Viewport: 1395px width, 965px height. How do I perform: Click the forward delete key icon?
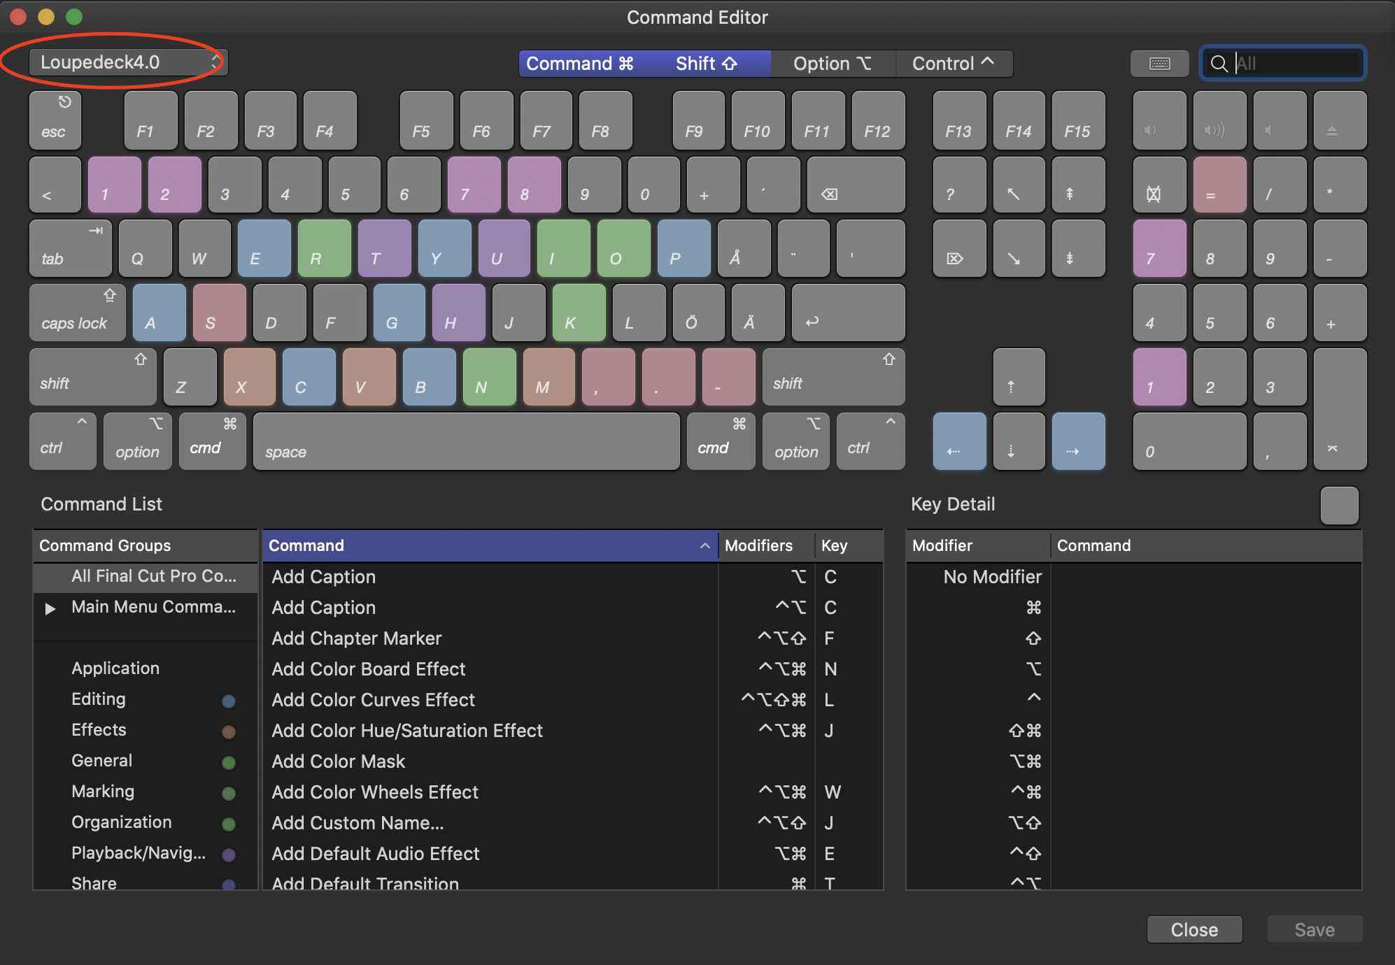959,249
